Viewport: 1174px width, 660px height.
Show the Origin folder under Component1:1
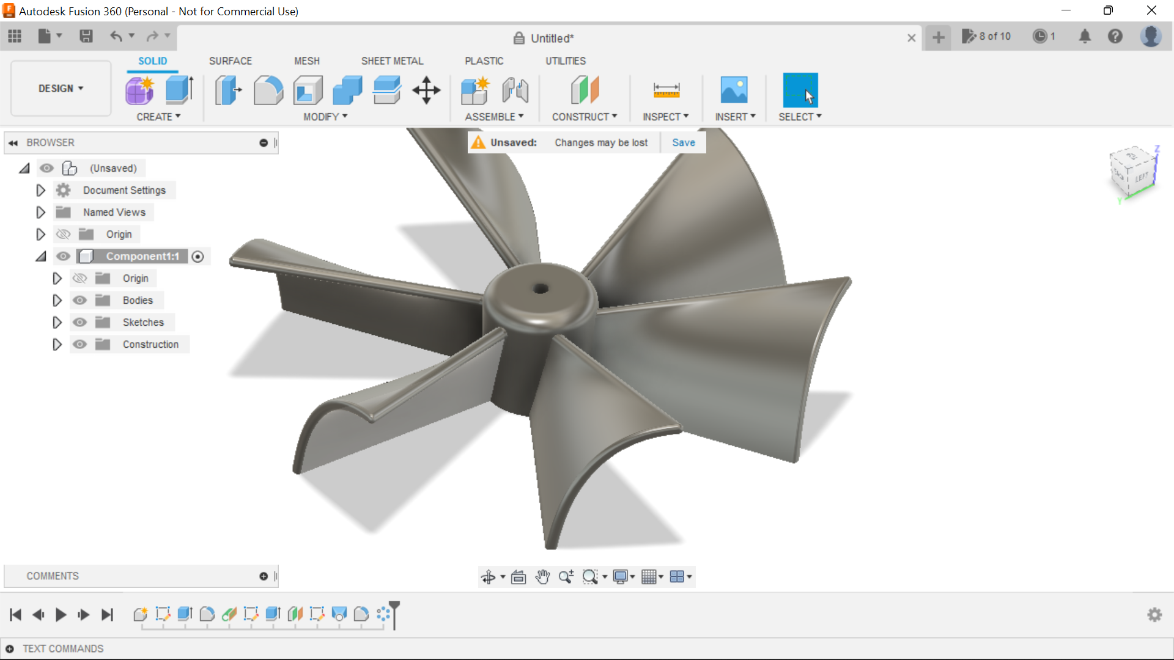click(79, 278)
